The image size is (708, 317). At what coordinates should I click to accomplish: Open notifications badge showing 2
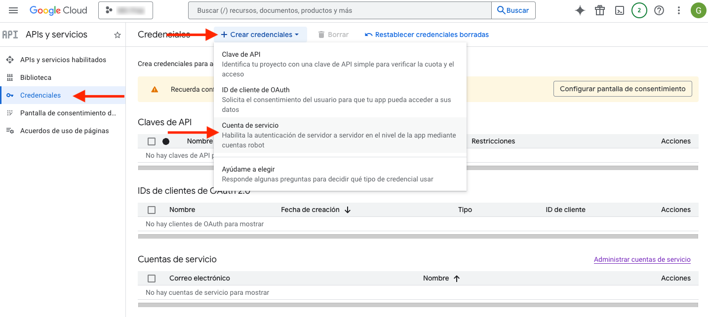coord(639,10)
